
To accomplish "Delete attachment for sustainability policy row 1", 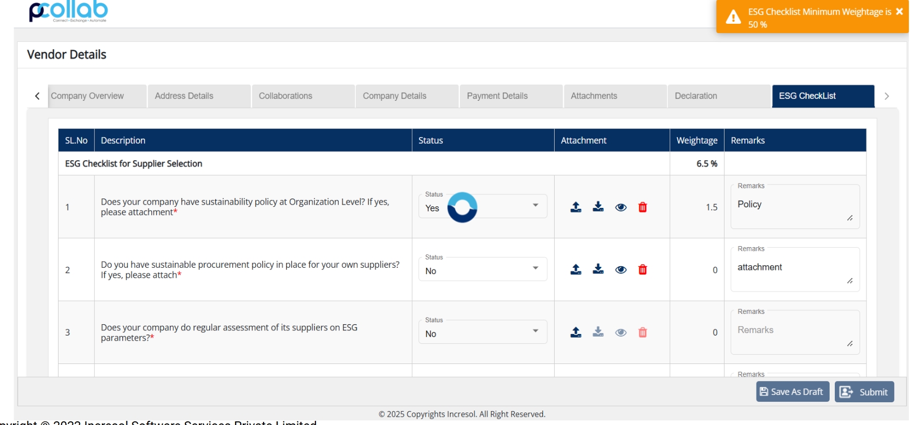I will pyautogui.click(x=643, y=207).
